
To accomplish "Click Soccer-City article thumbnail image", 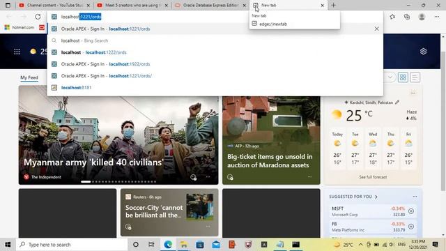I will pos(200,206).
